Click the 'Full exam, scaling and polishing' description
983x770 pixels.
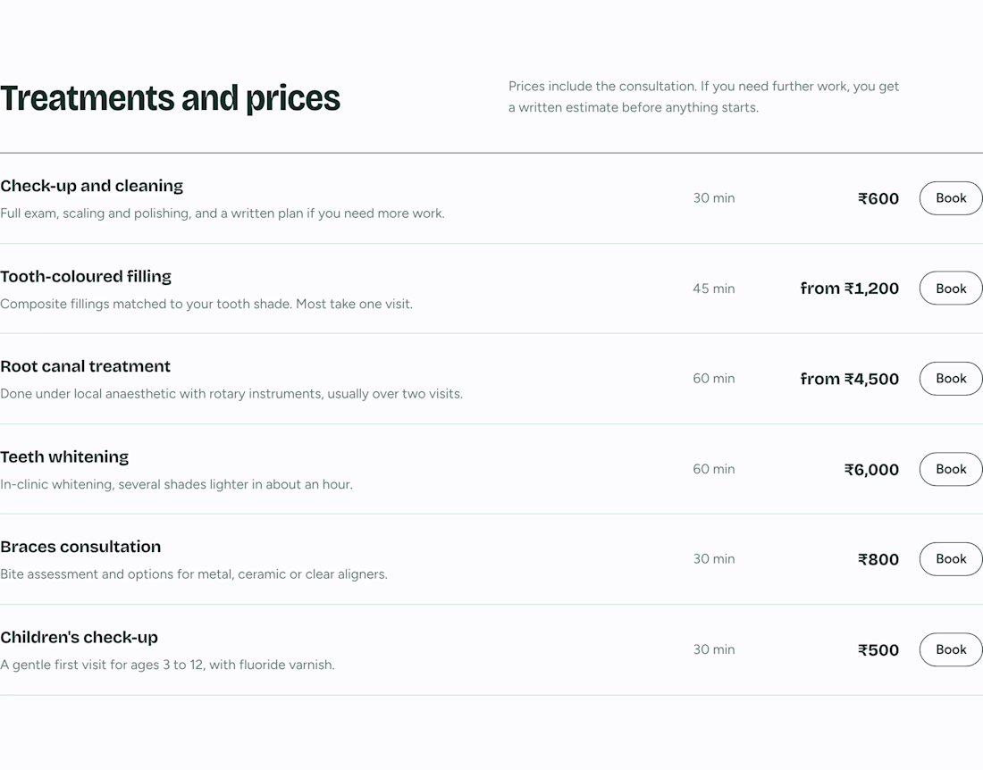223,213
